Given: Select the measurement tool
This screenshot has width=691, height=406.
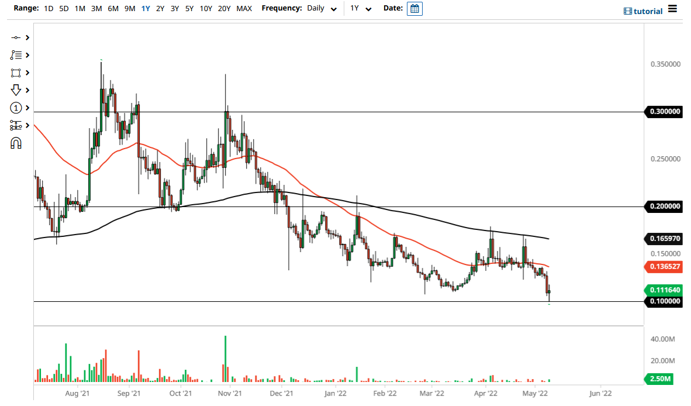Looking at the screenshot, I should [x=16, y=125].
